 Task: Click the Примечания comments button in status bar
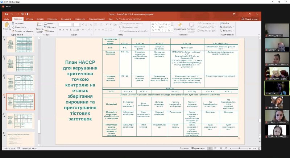pyautogui.click(x=198, y=148)
